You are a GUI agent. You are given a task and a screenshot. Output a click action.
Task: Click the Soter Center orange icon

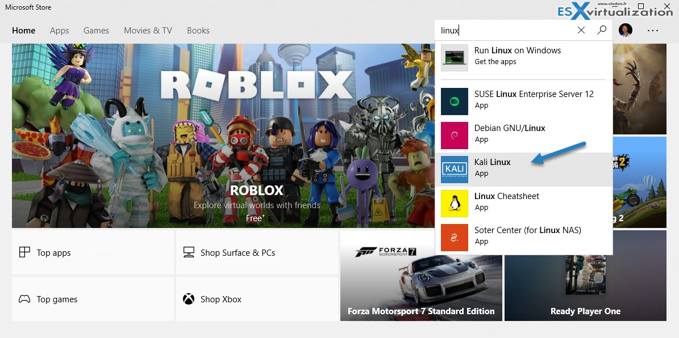click(454, 237)
